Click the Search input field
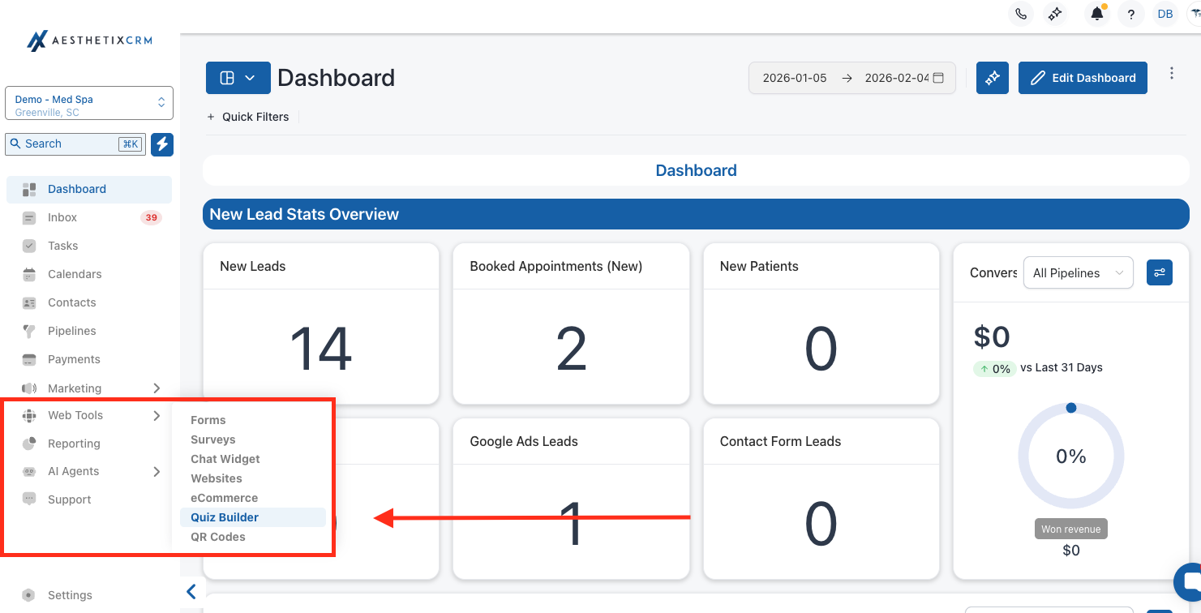1201x613 pixels. (x=75, y=144)
